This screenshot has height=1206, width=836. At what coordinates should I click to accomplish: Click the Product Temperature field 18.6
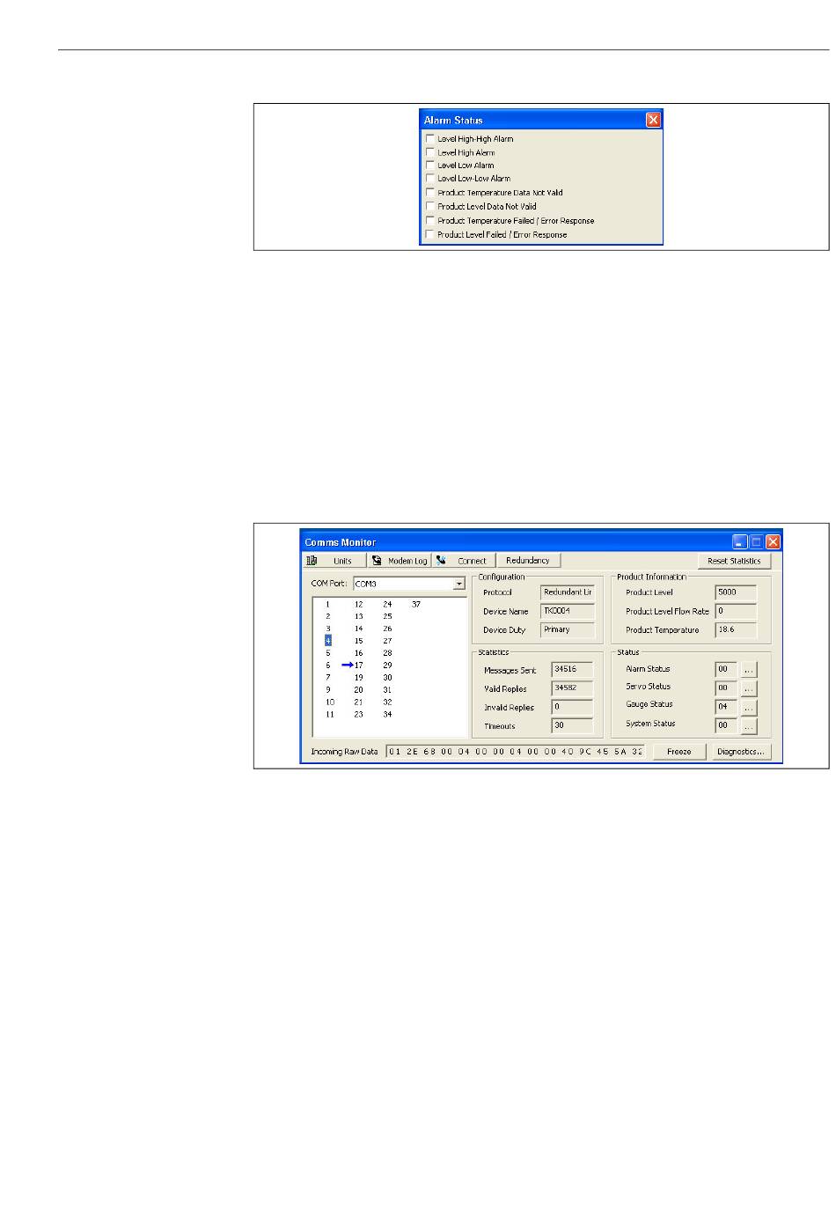coord(736,629)
